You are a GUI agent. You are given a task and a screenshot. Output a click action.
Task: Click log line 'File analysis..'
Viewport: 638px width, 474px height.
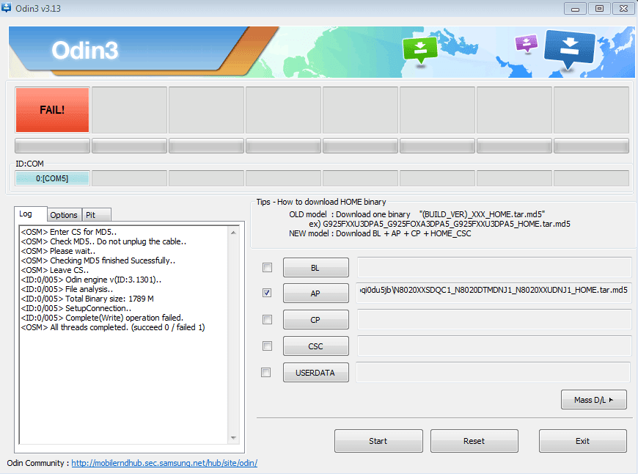(67, 289)
